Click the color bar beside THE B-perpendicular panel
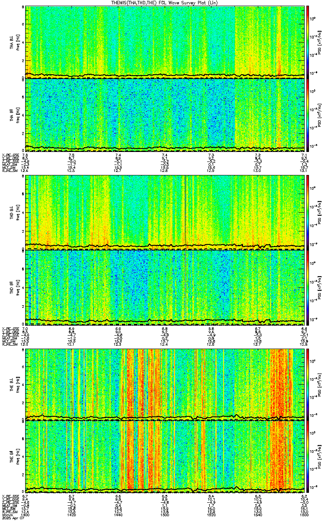The height and width of the screenshot is (521, 325). coord(308,384)
